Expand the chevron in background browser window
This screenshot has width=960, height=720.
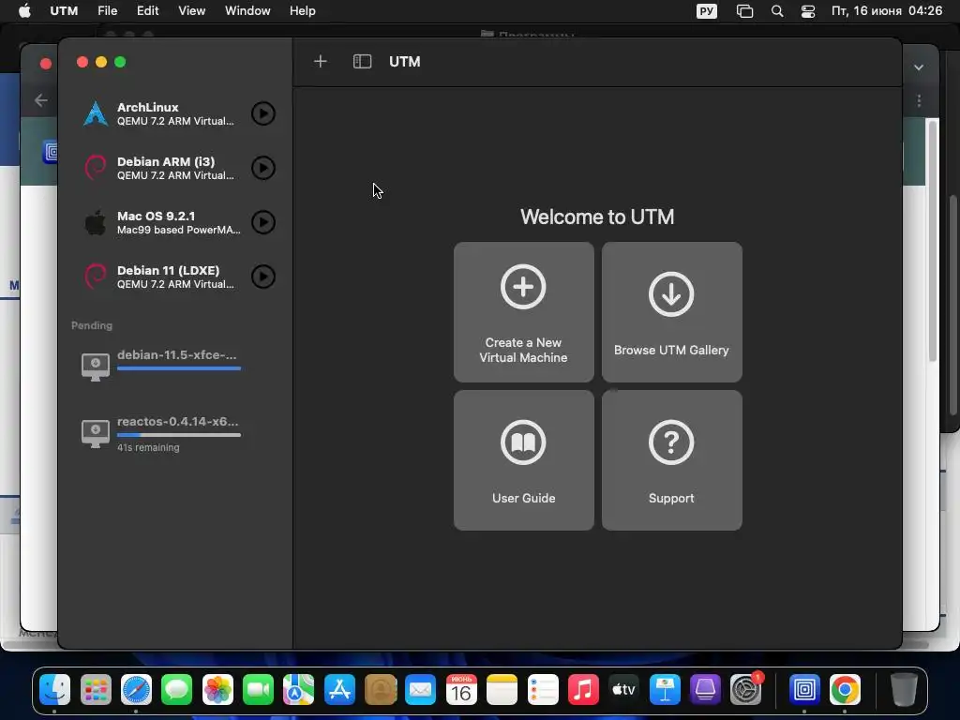tap(919, 67)
